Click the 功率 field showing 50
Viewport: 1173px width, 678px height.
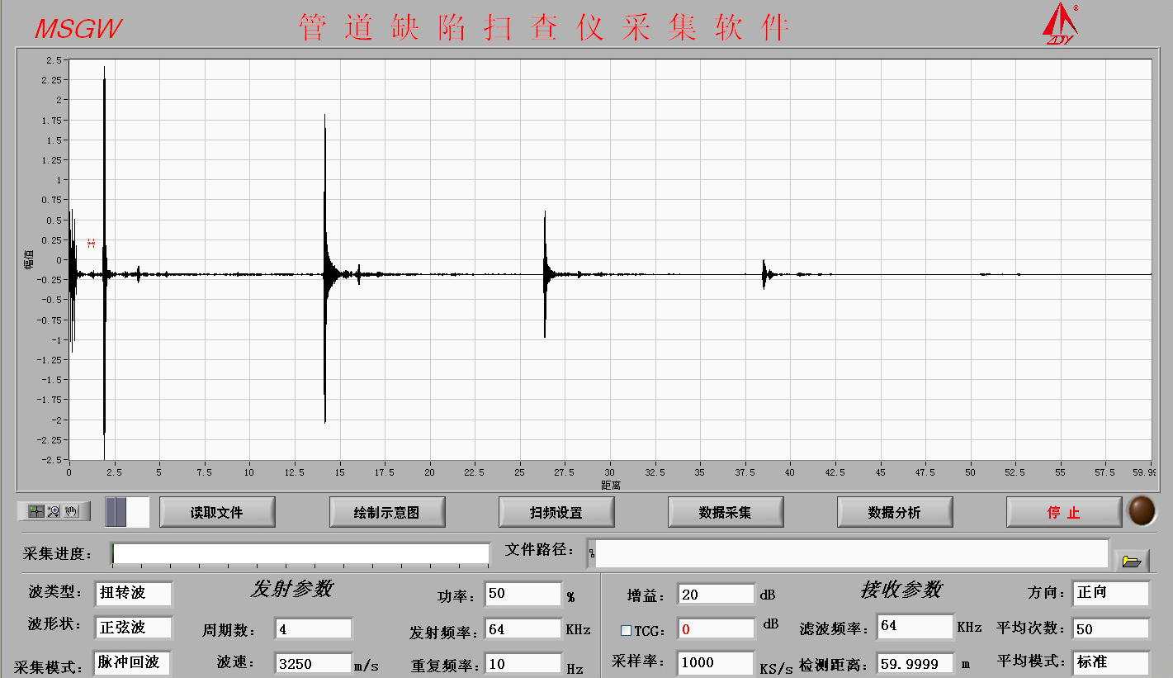point(523,594)
